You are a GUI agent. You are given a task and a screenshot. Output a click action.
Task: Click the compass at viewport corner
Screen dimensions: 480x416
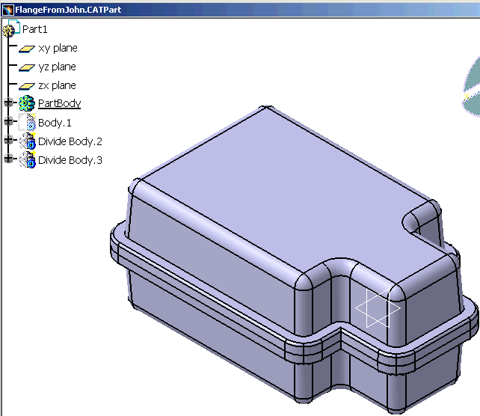[472, 86]
